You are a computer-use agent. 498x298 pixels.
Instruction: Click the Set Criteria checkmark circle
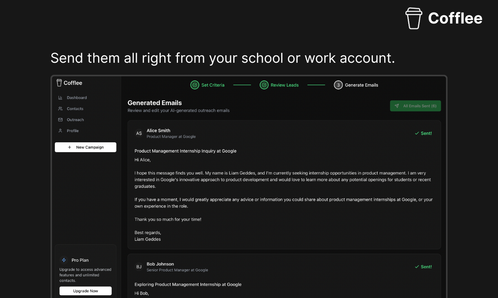(x=194, y=85)
